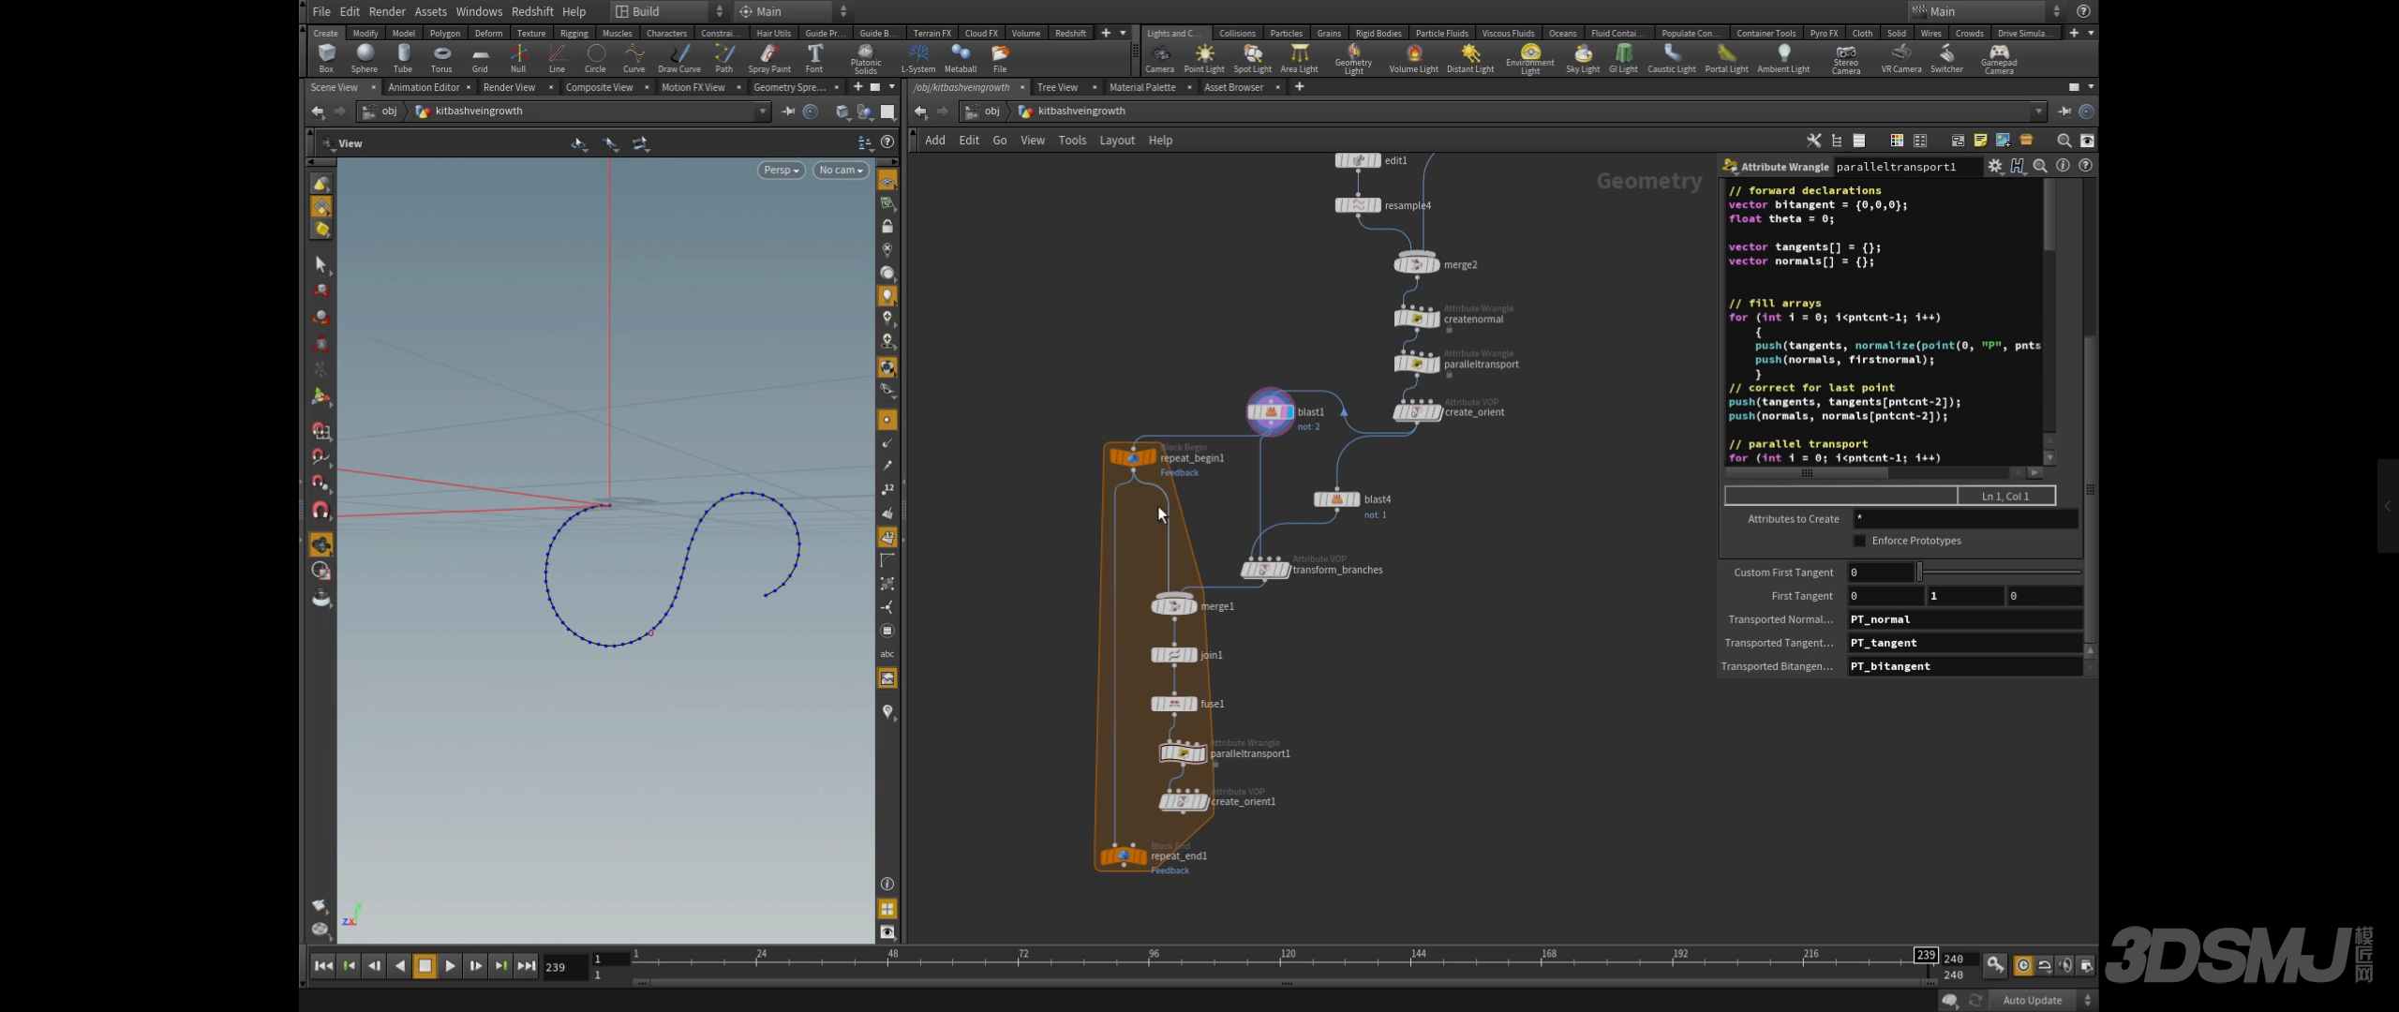This screenshot has width=2399, height=1012.
Task: Open the Build desktop dropdown
Action: pyautogui.click(x=669, y=11)
